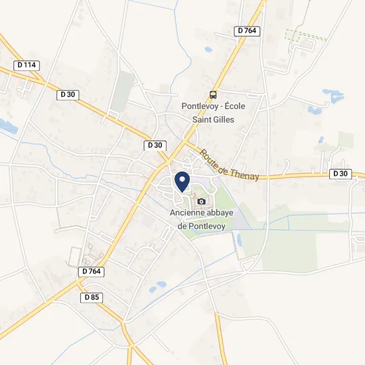Click the grey-green rectangular plot near western D 30
Screen dimensions: 365x365
tap(123, 92)
